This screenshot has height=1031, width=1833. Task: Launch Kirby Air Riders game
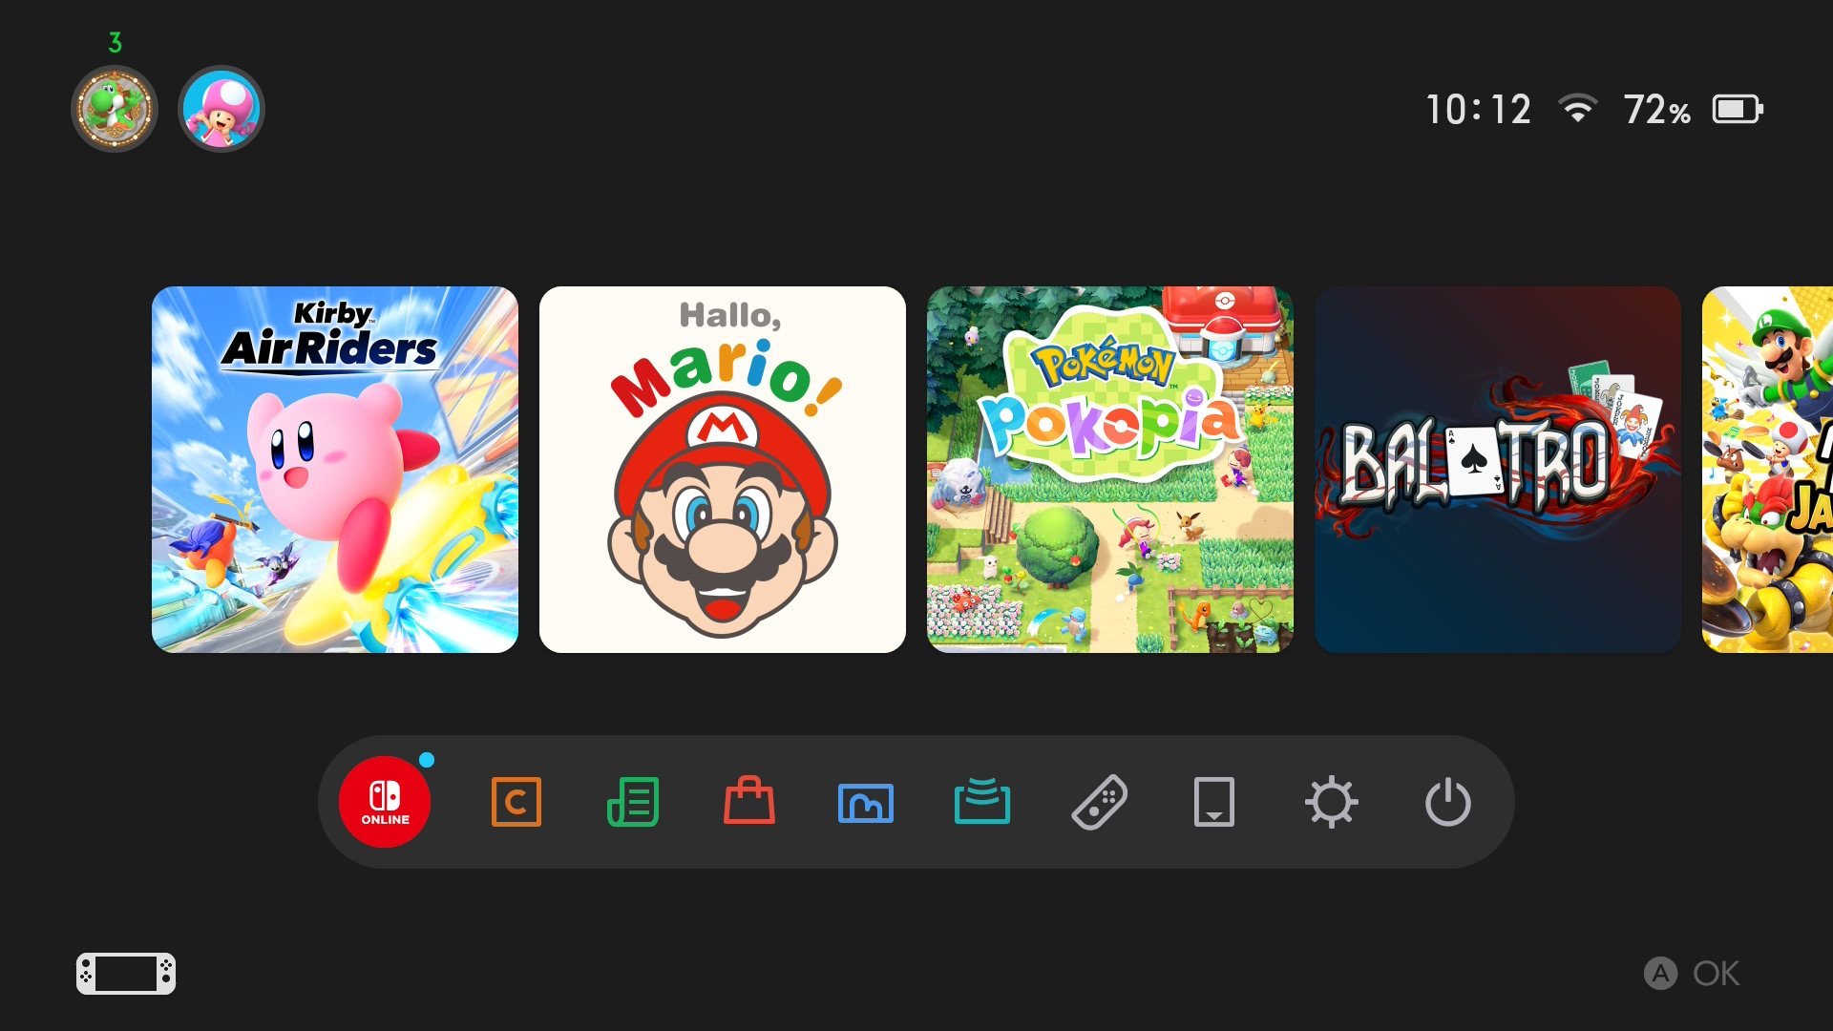click(335, 470)
